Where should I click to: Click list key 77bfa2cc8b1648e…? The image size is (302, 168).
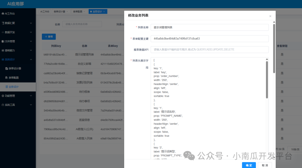55,64
